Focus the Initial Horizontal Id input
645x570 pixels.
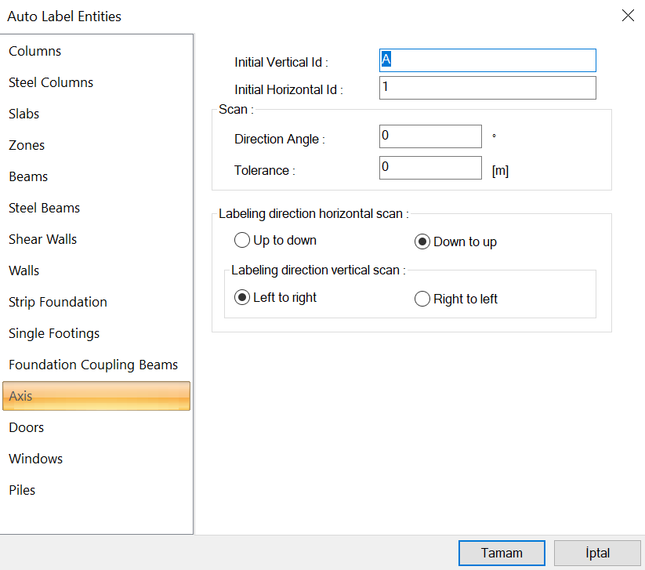(487, 88)
